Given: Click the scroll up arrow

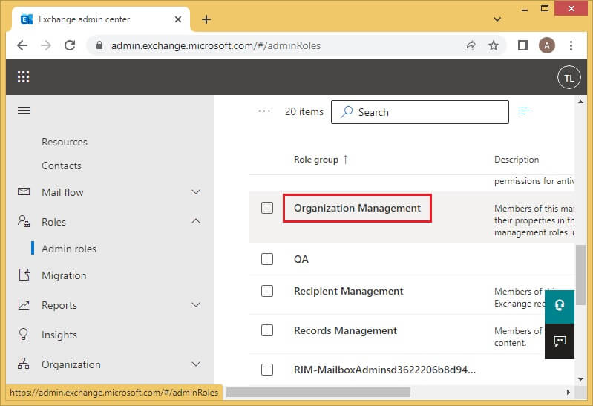Looking at the screenshot, I should [x=581, y=102].
